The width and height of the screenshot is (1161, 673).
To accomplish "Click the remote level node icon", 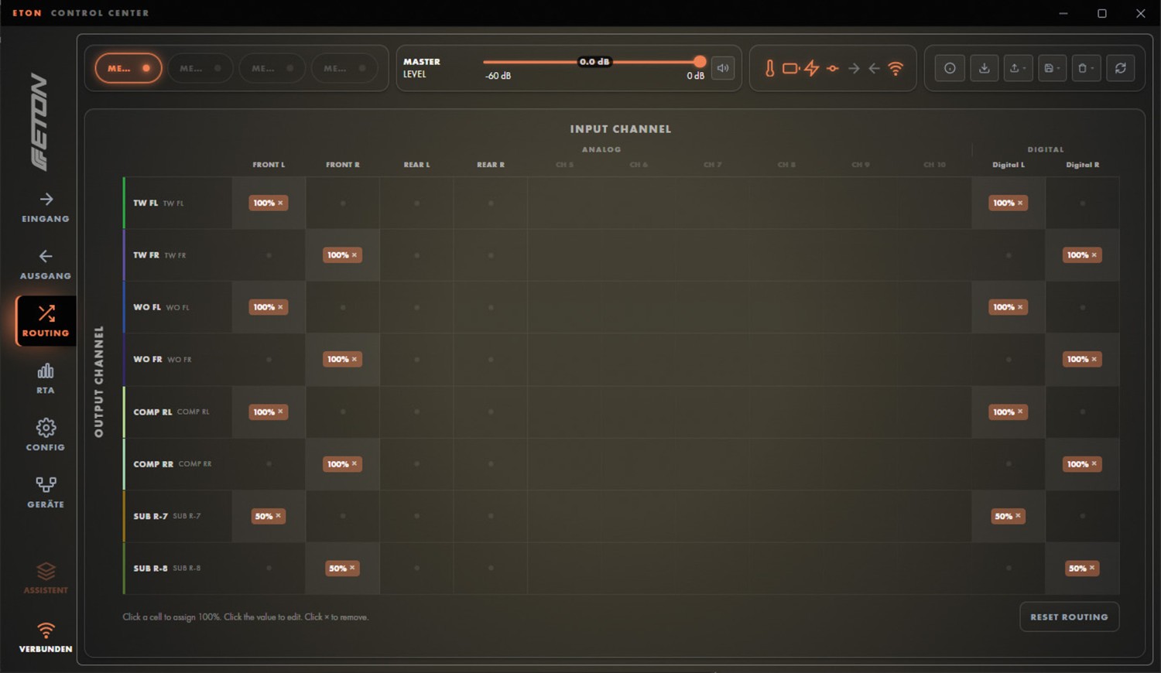I will (832, 68).
